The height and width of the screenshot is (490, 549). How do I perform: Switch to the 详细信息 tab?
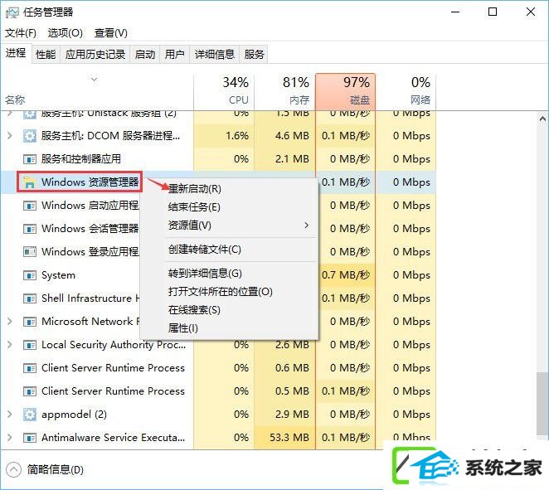coord(215,54)
